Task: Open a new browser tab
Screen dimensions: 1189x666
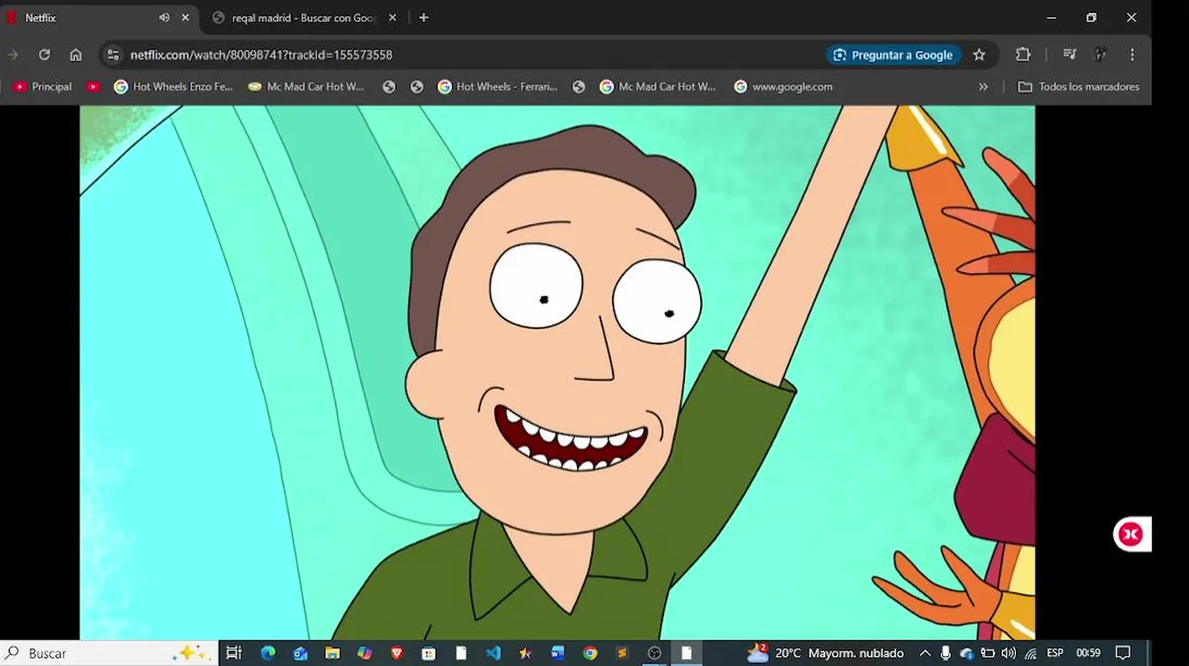Action: tap(423, 18)
